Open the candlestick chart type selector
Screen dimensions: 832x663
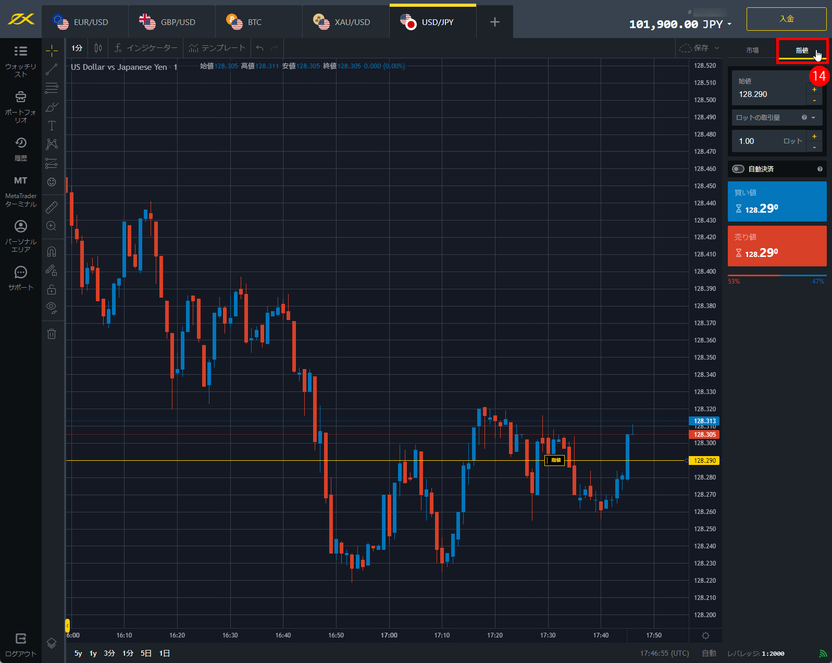[98, 48]
